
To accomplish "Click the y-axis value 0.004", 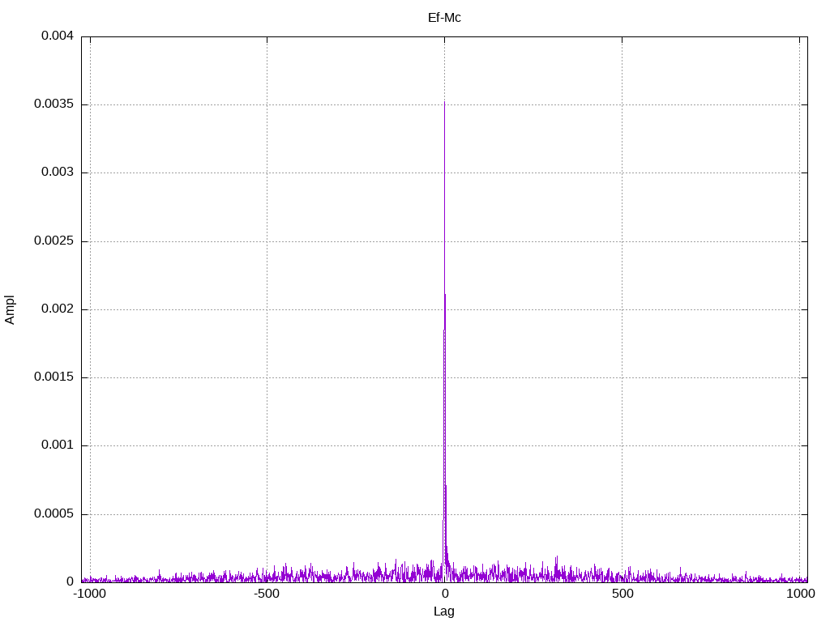I will [58, 36].
